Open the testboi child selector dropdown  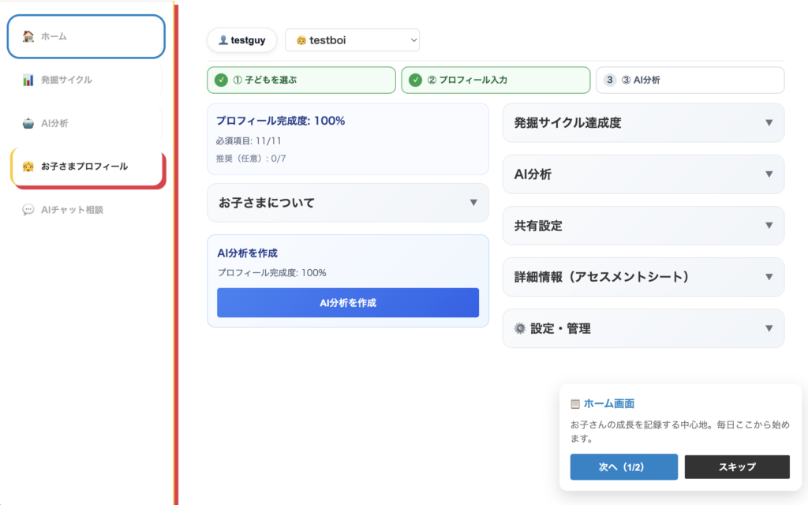352,39
